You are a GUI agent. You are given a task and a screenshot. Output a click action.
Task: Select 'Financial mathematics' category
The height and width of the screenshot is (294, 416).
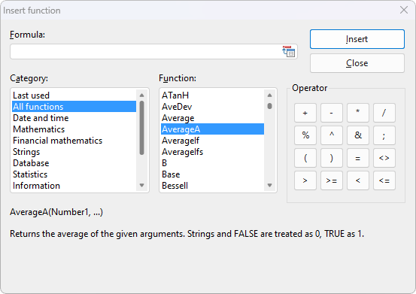[x=74, y=141]
